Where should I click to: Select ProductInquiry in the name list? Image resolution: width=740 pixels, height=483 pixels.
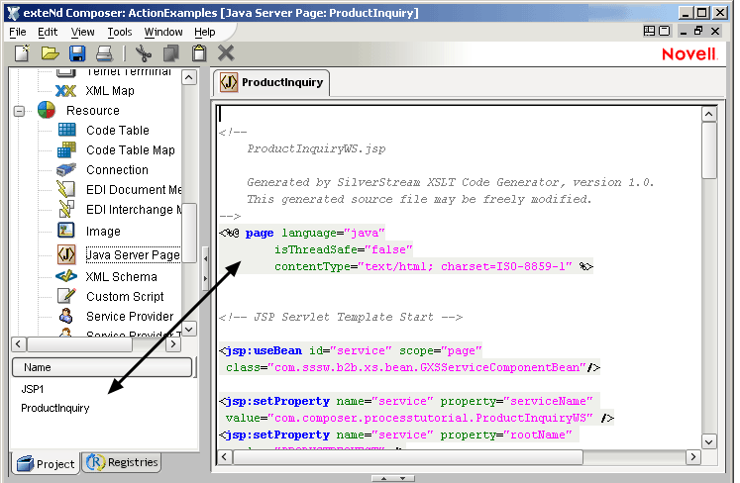click(x=55, y=408)
